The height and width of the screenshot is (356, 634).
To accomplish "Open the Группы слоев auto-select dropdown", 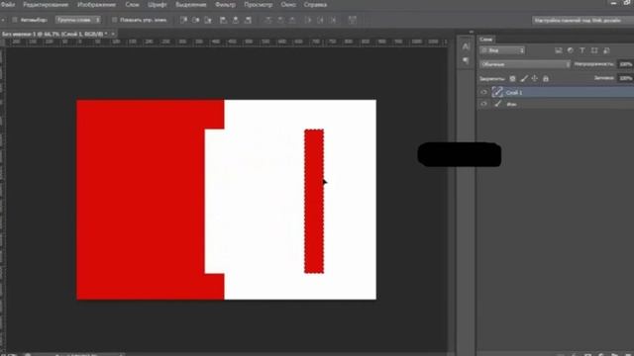I will coord(78,20).
